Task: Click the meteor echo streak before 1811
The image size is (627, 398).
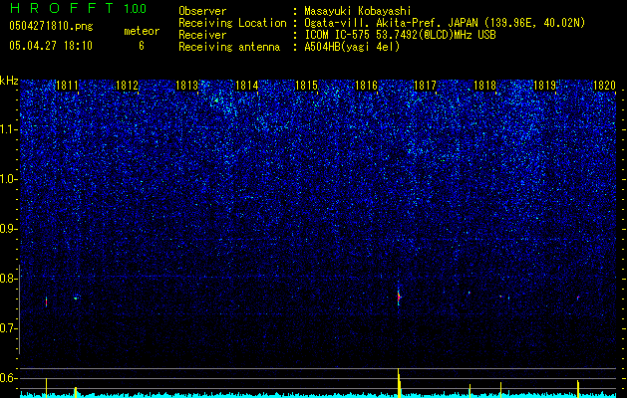Action: (x=47, y=301)
